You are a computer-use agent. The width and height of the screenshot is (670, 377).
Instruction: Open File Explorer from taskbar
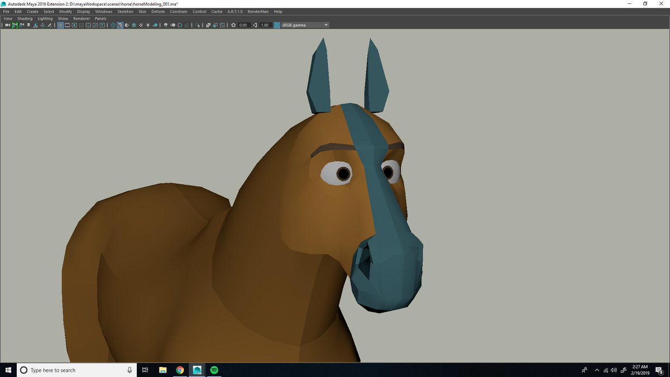coord(163,370)
